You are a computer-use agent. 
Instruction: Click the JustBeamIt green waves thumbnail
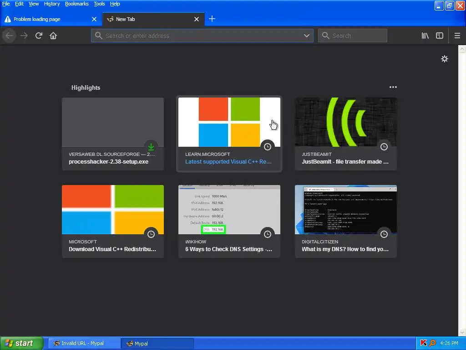[x=346, y=122]
